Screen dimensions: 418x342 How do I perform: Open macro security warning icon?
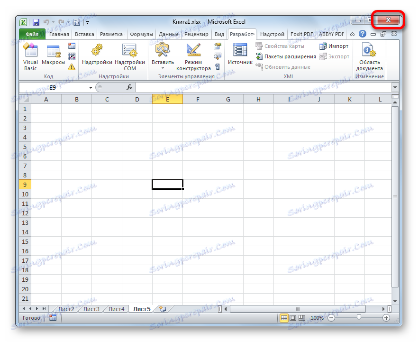coord(72,67)
